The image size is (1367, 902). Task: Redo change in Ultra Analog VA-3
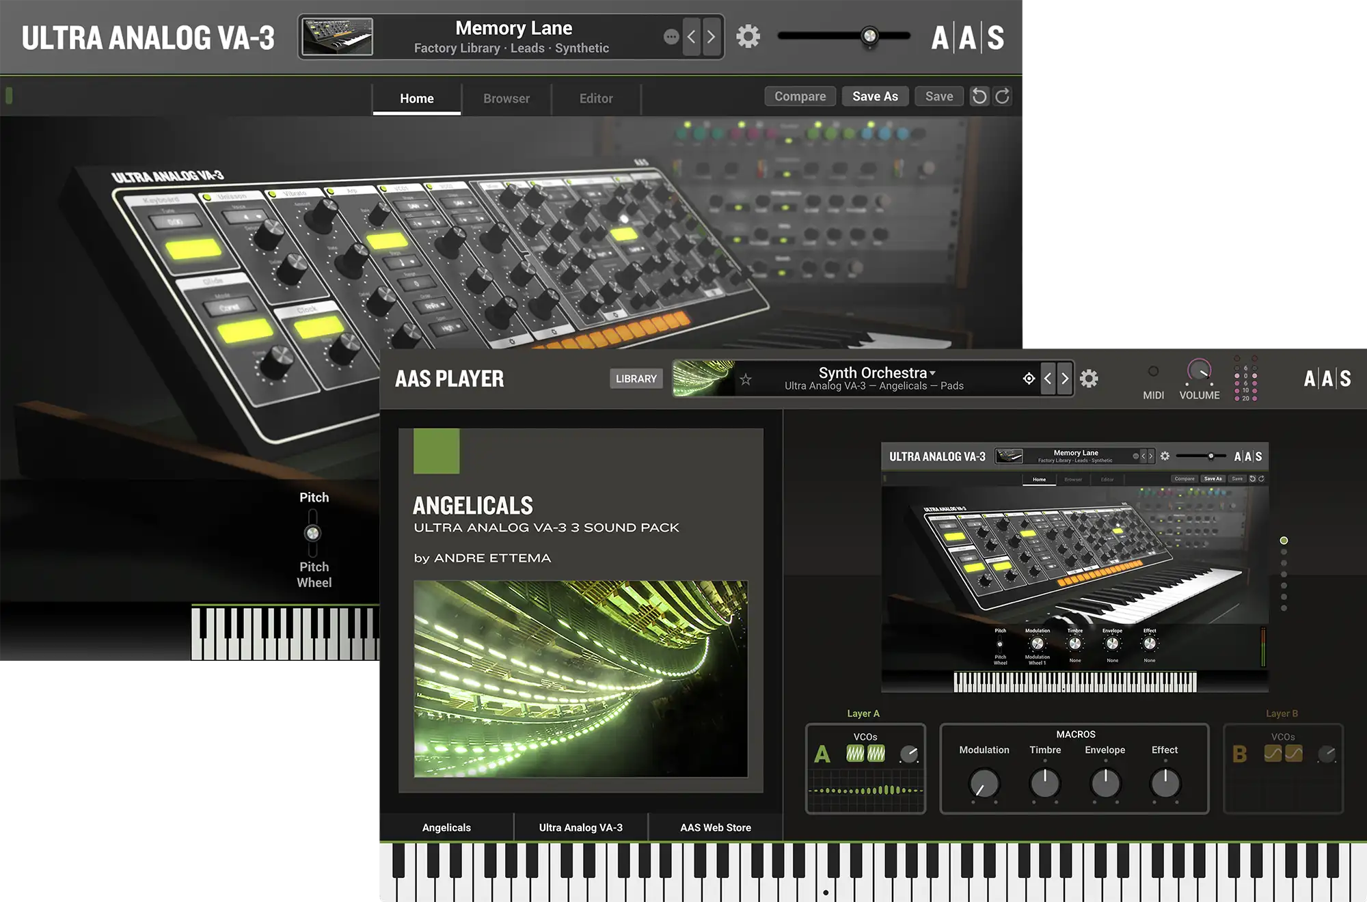(1002, 96)
